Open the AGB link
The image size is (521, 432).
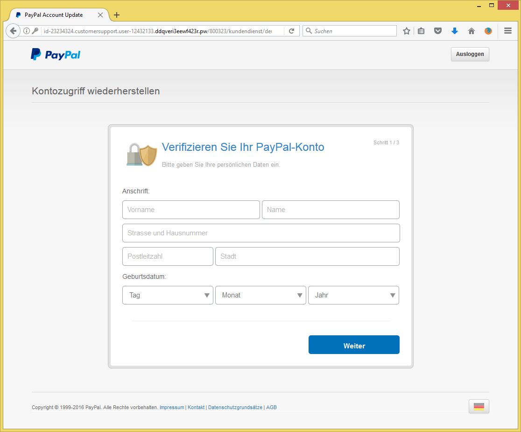click(x=271, y=407)
